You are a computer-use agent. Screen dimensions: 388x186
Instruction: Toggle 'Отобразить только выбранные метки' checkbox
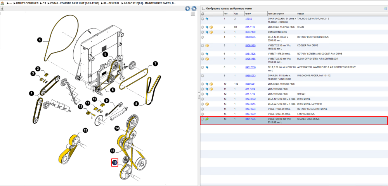pos(203,9)
